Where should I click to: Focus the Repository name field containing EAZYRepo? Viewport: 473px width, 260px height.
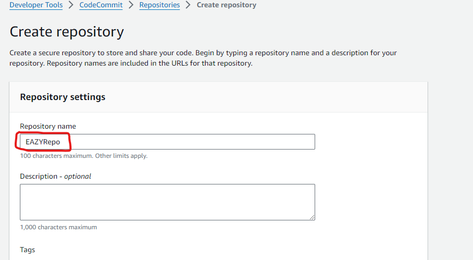167,142
